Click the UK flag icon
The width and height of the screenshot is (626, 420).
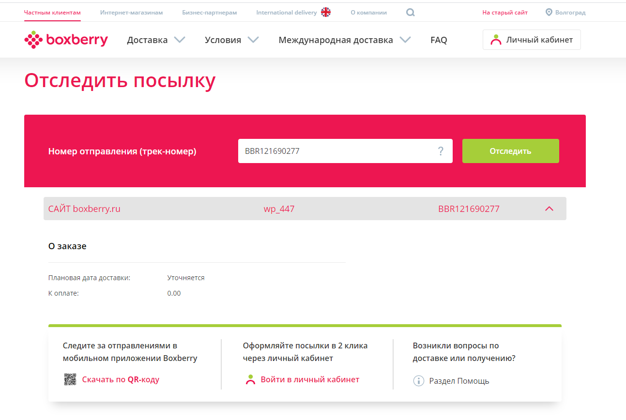coord(326,13)
